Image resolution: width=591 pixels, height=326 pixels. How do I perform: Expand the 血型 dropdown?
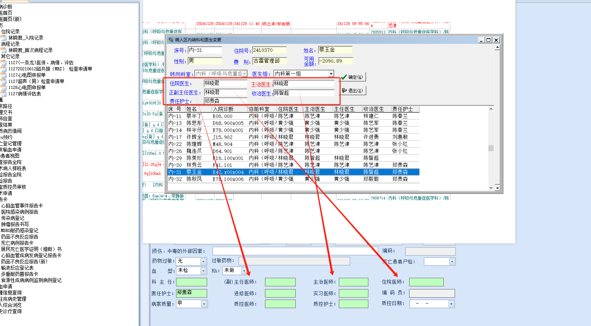click(203, 270)
